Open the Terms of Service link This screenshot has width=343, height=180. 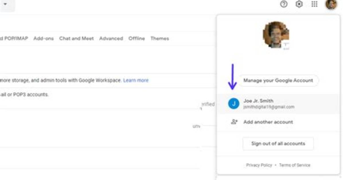pos(295,165)
